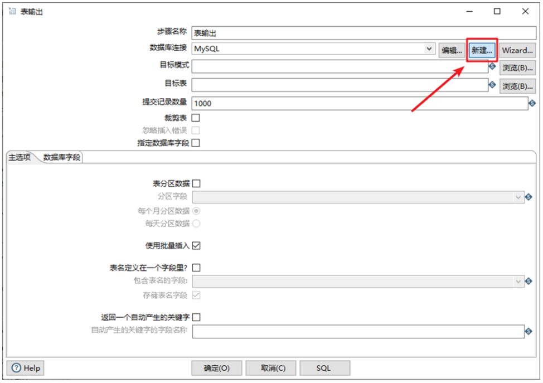Check the 返回一个自动产生的关键字 checkbox

point(196,317)
